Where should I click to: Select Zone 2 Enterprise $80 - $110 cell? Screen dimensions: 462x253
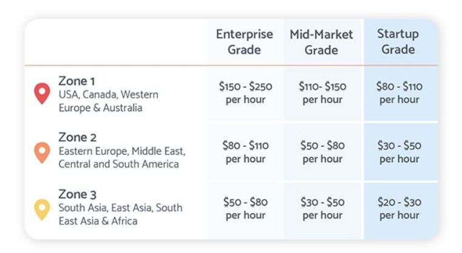[x=245, y=152]
